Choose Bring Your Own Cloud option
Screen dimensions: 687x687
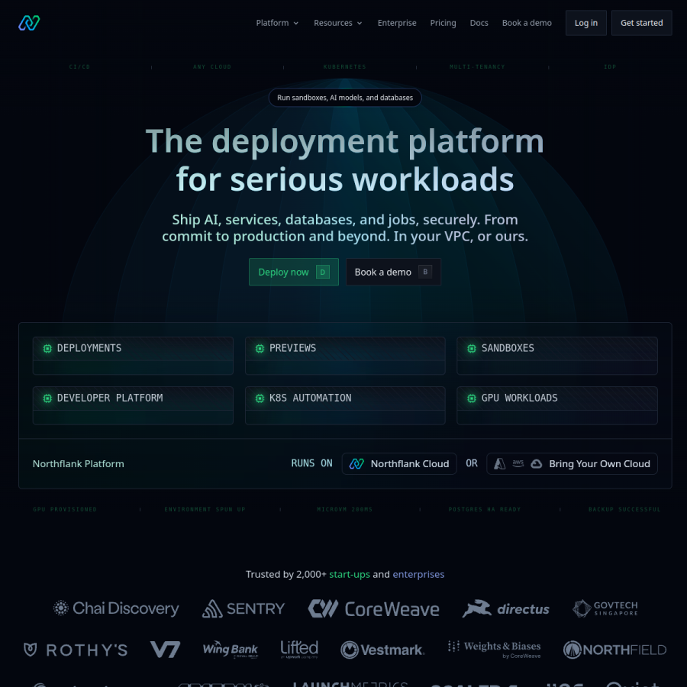pyautogui.click(x=572, y=463)
